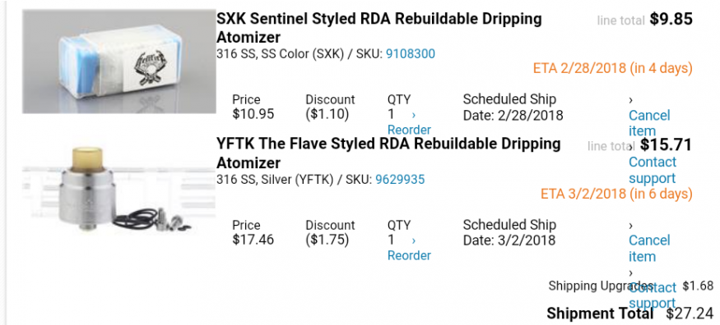Click the chevron beside YFTK Reorder link
The height and width of the screenshot is (325, 720).
[x=414, y=240]
